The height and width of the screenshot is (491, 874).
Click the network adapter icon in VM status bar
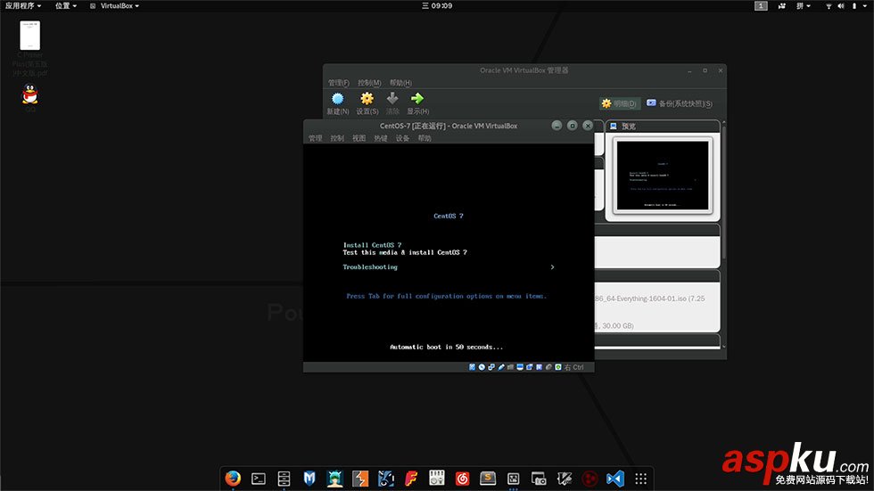(491, 367)
